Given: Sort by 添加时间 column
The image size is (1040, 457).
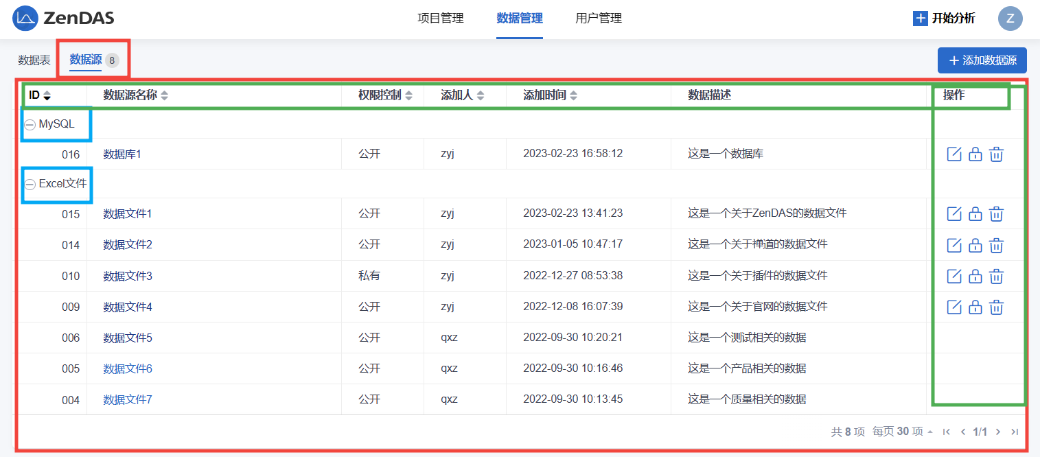Looking at the screenshot, I should pos(573,95).
